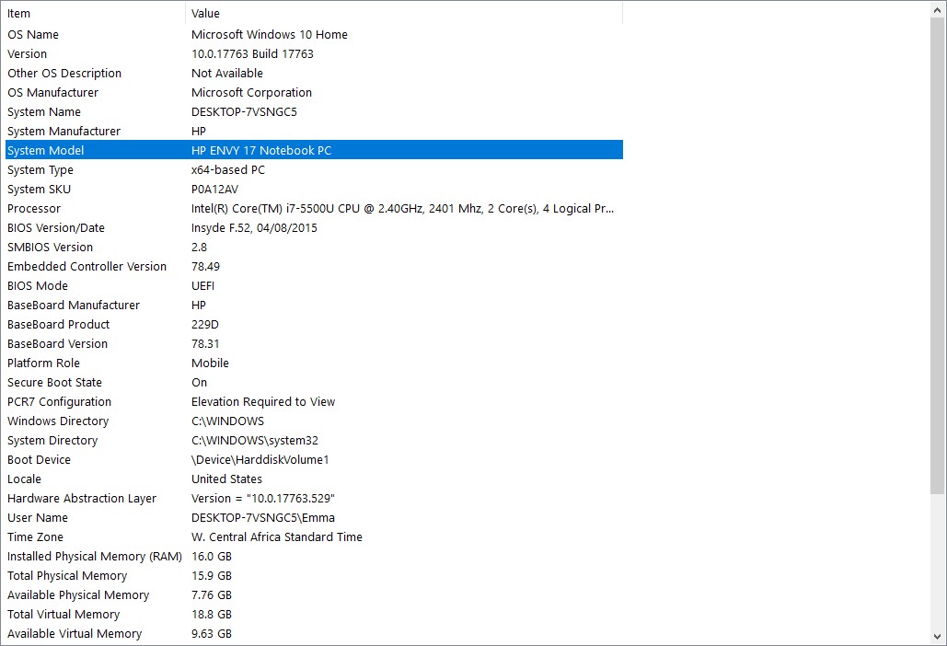Select the Available Physical Memory row
The width and height of the screenshot is (947, 646).
coord(314,594)
